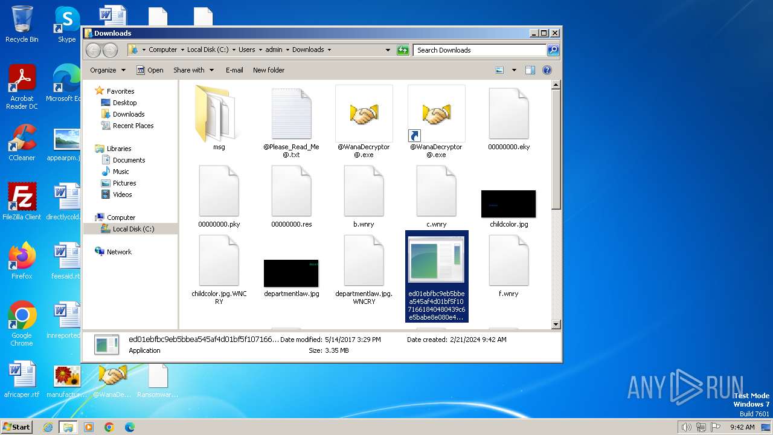
Task: Open the view options dropdown arrow
Action: tap(514, 70)
